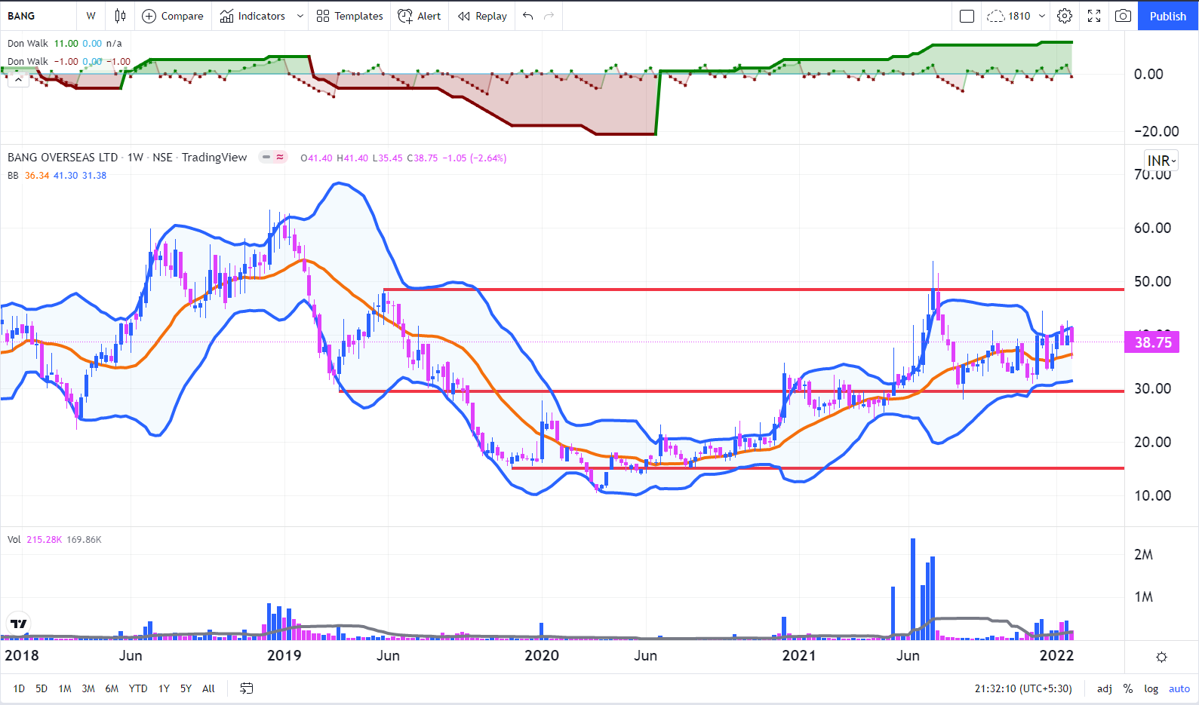Click the timezone clock 21:32:10 (UTC+5:30)

(x=1023, y=688)
